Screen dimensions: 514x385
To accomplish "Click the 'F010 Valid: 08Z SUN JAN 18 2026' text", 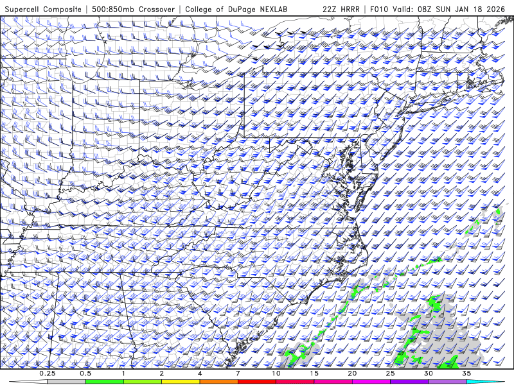I will click(438, 9).
